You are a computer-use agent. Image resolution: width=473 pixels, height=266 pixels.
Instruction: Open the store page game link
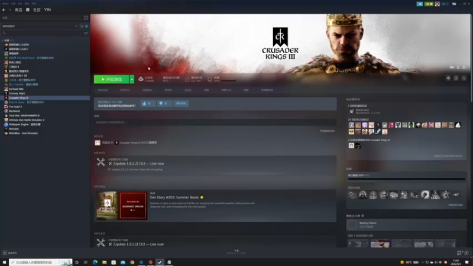click(x=103, y=90)
